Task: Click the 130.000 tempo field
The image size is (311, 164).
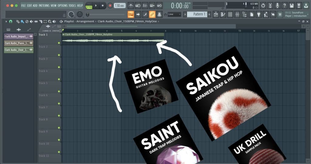Action: (120, 5)
